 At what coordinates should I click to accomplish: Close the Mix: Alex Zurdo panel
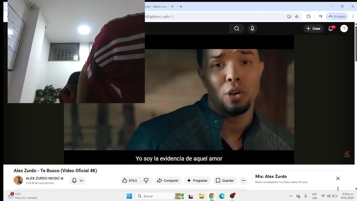click(338, 178)
